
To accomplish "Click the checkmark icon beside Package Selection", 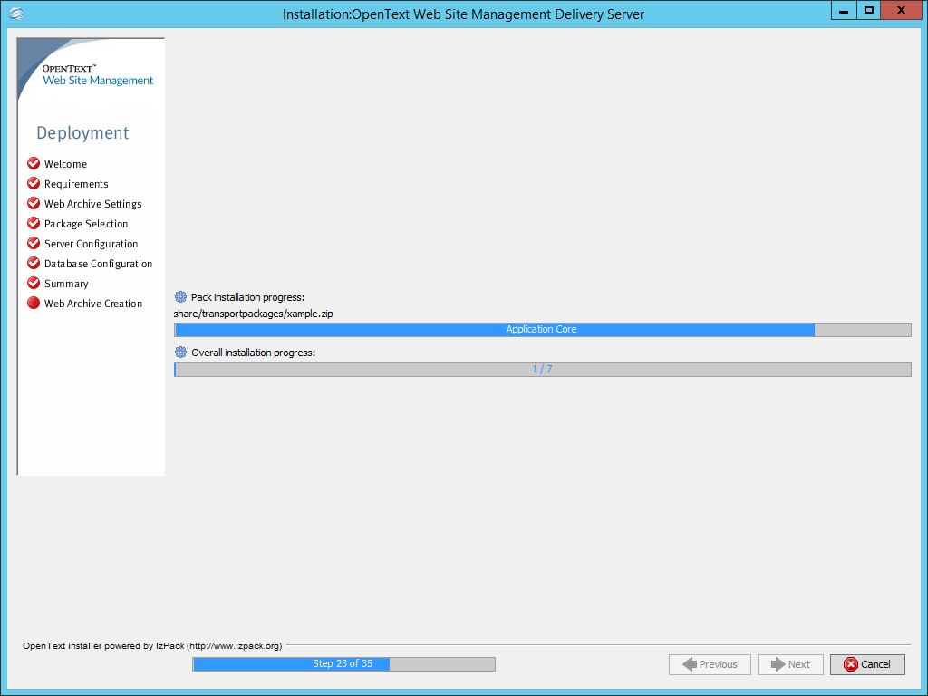I will click(x=34, y=224).
